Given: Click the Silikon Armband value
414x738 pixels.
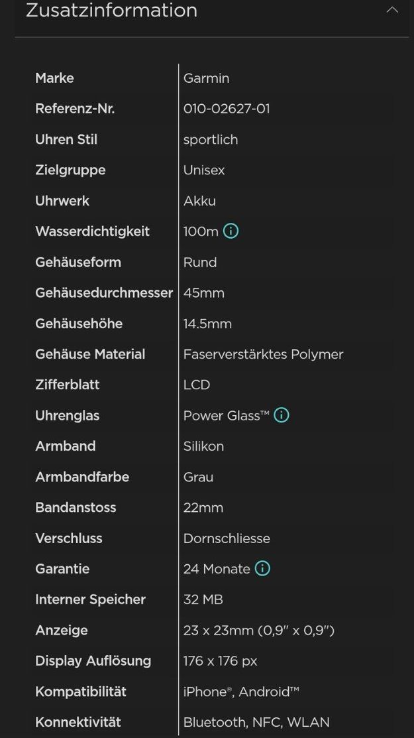Looking at the screenshot, I should pos(203,446).
